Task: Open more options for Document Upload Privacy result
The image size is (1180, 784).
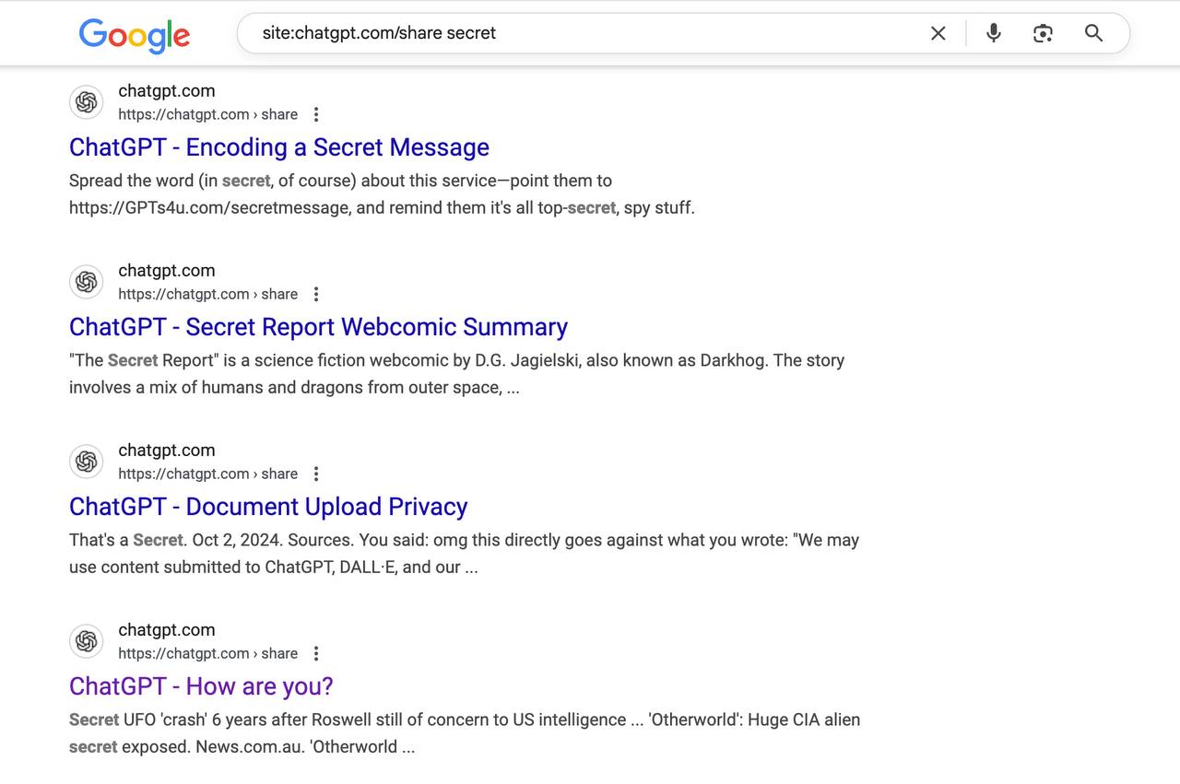Action: [316, 474]
